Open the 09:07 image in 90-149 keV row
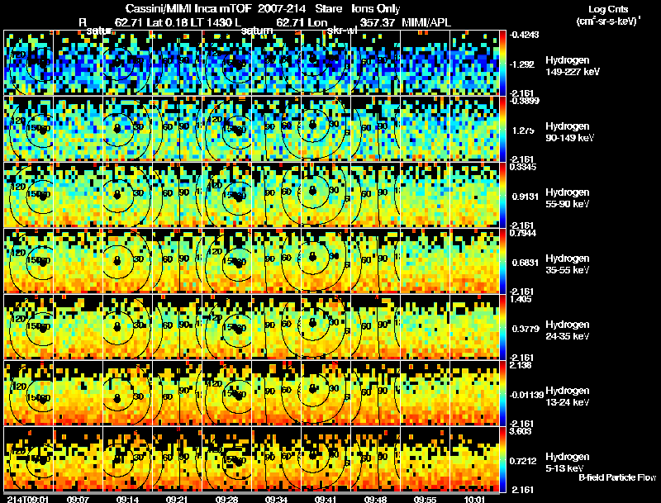The height and width of the screenshot is (503, 661). point(78,129)
